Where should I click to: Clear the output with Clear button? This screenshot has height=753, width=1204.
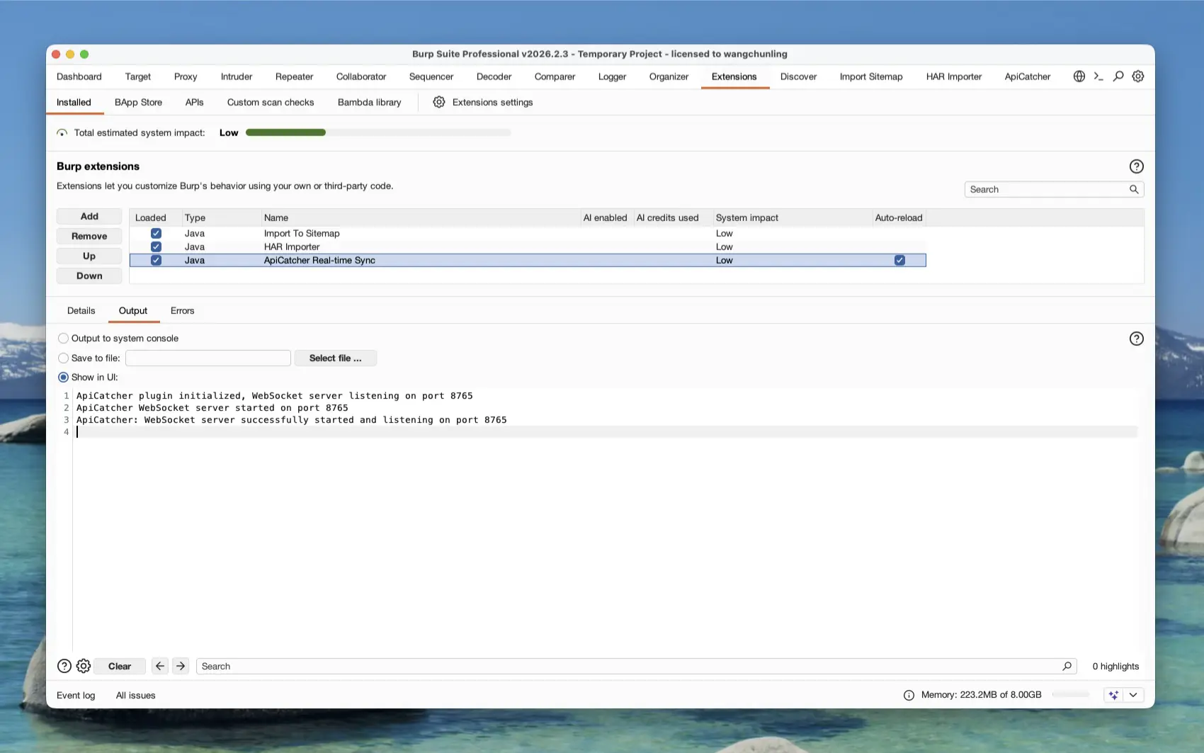(x=120, y=666)
